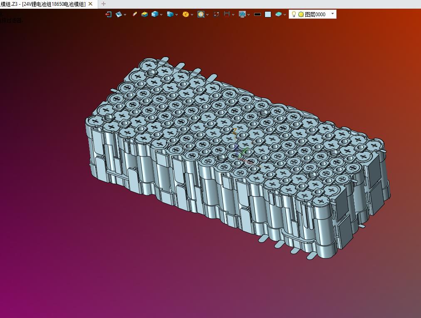Click the yellow-top box shading icon

(145, 14)
